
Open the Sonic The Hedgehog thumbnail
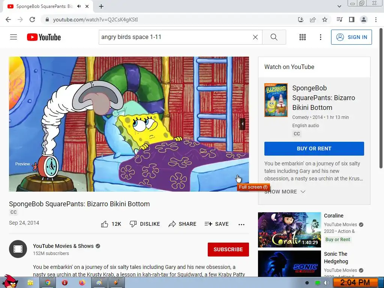pyautogui.click(x=289, y=264)
